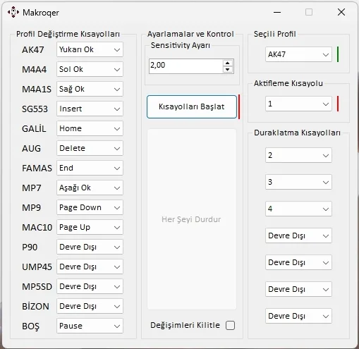The width and height of the screenshot is (359, 349).
Task: Open the BİZON shortcut dropdown
Action: [x=90, y=306]
